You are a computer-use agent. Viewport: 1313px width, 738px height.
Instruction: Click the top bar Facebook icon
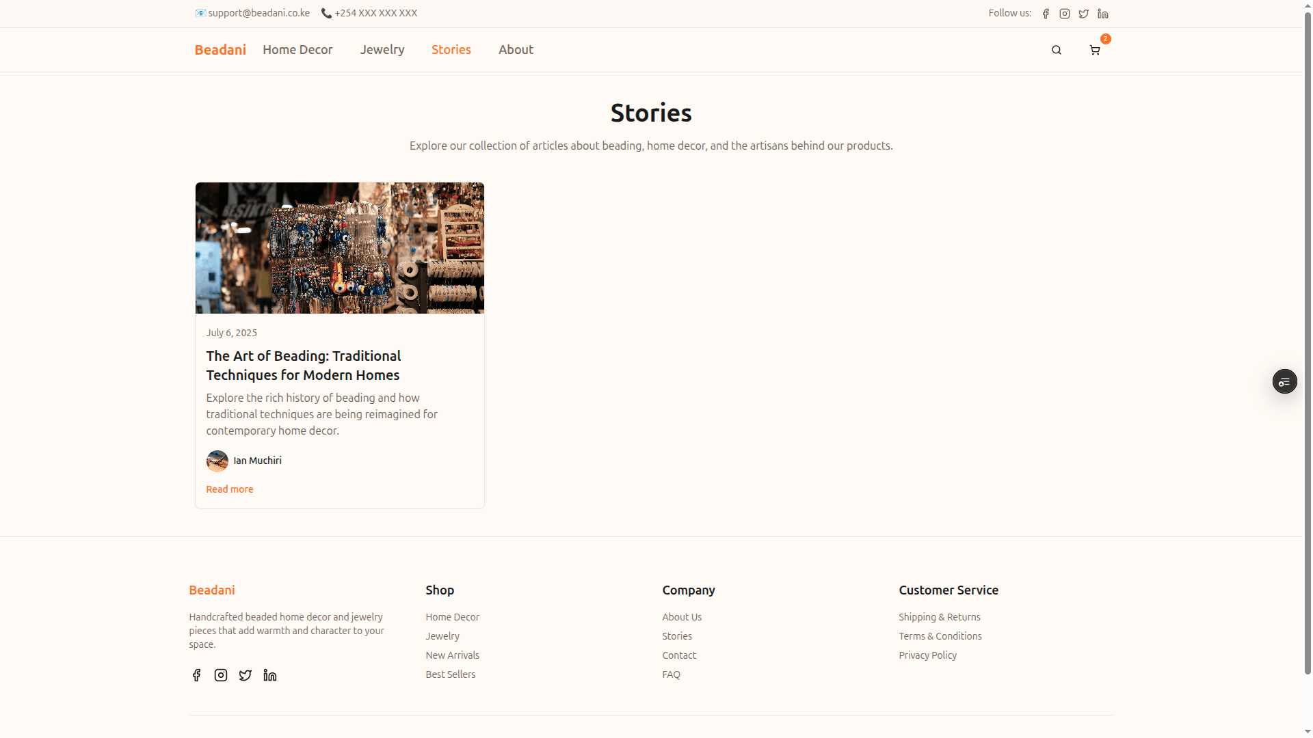point(1046,14)
